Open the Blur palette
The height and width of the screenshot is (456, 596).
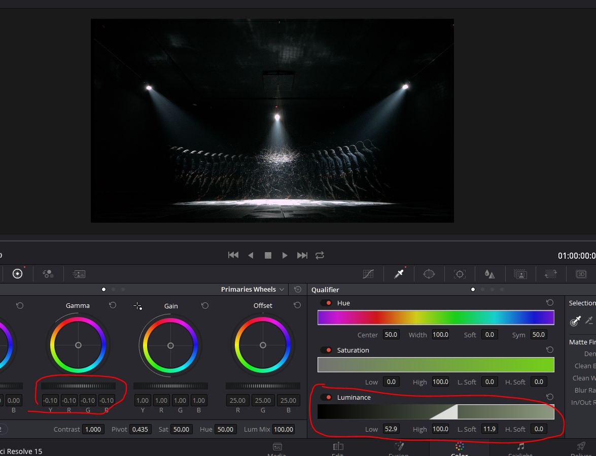(489, 273)
